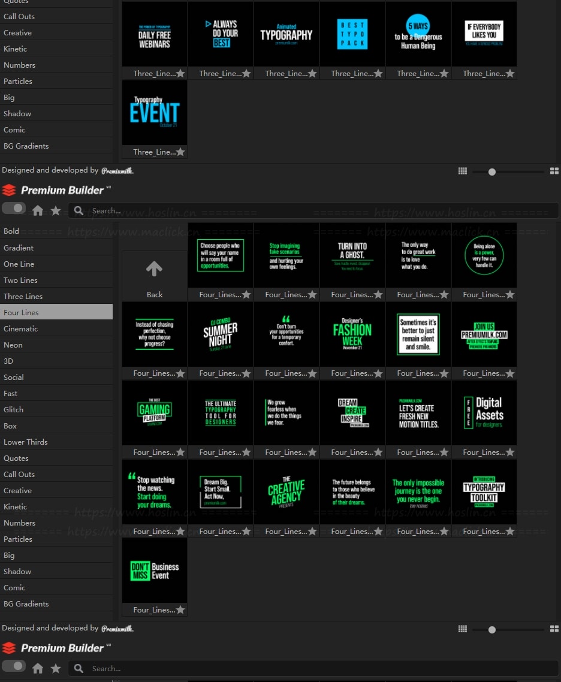Open the Two Lines category
This screenshot has width=561, height=682.
tap(56, 280)
